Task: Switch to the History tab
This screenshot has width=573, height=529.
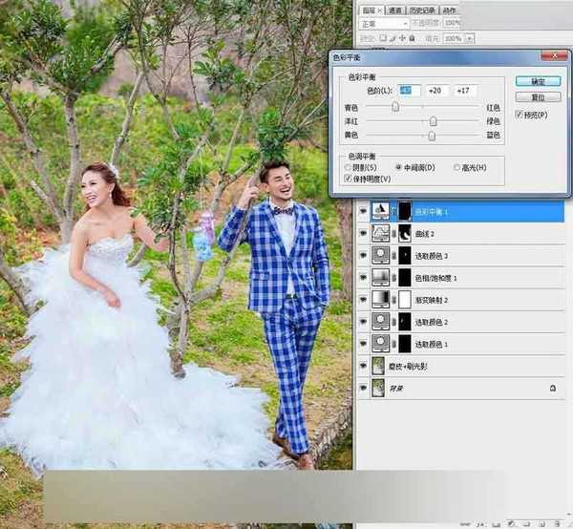Action: 422,11
